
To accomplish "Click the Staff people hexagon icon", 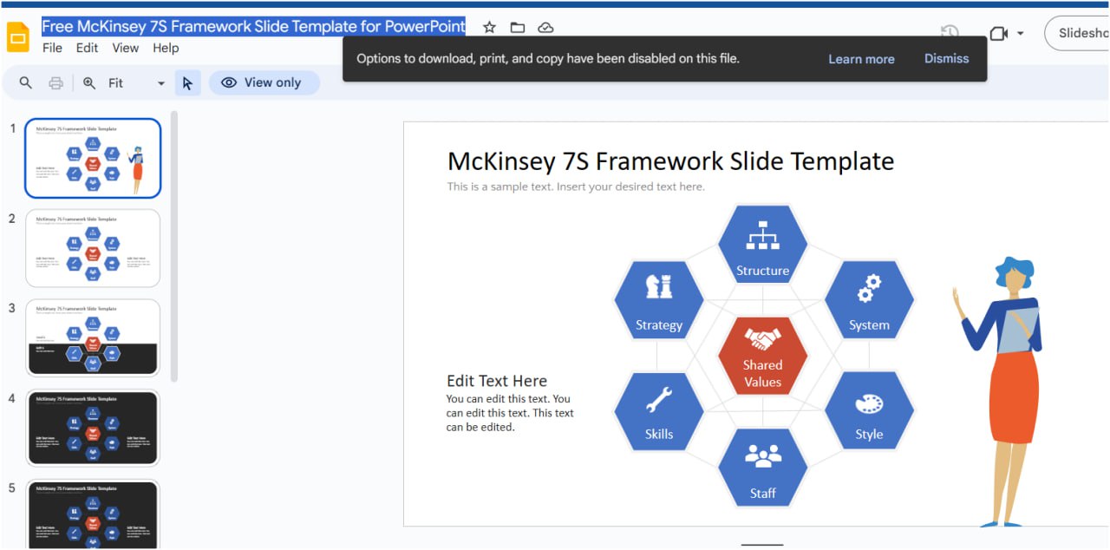I will [x=762, y=468].
